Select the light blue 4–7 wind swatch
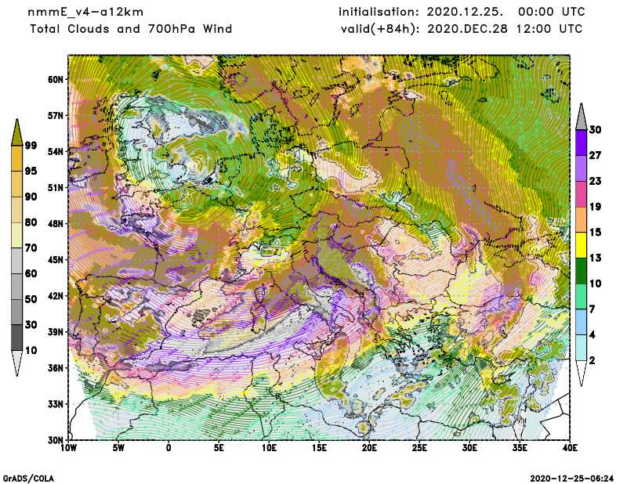 [x=581, y=322]
